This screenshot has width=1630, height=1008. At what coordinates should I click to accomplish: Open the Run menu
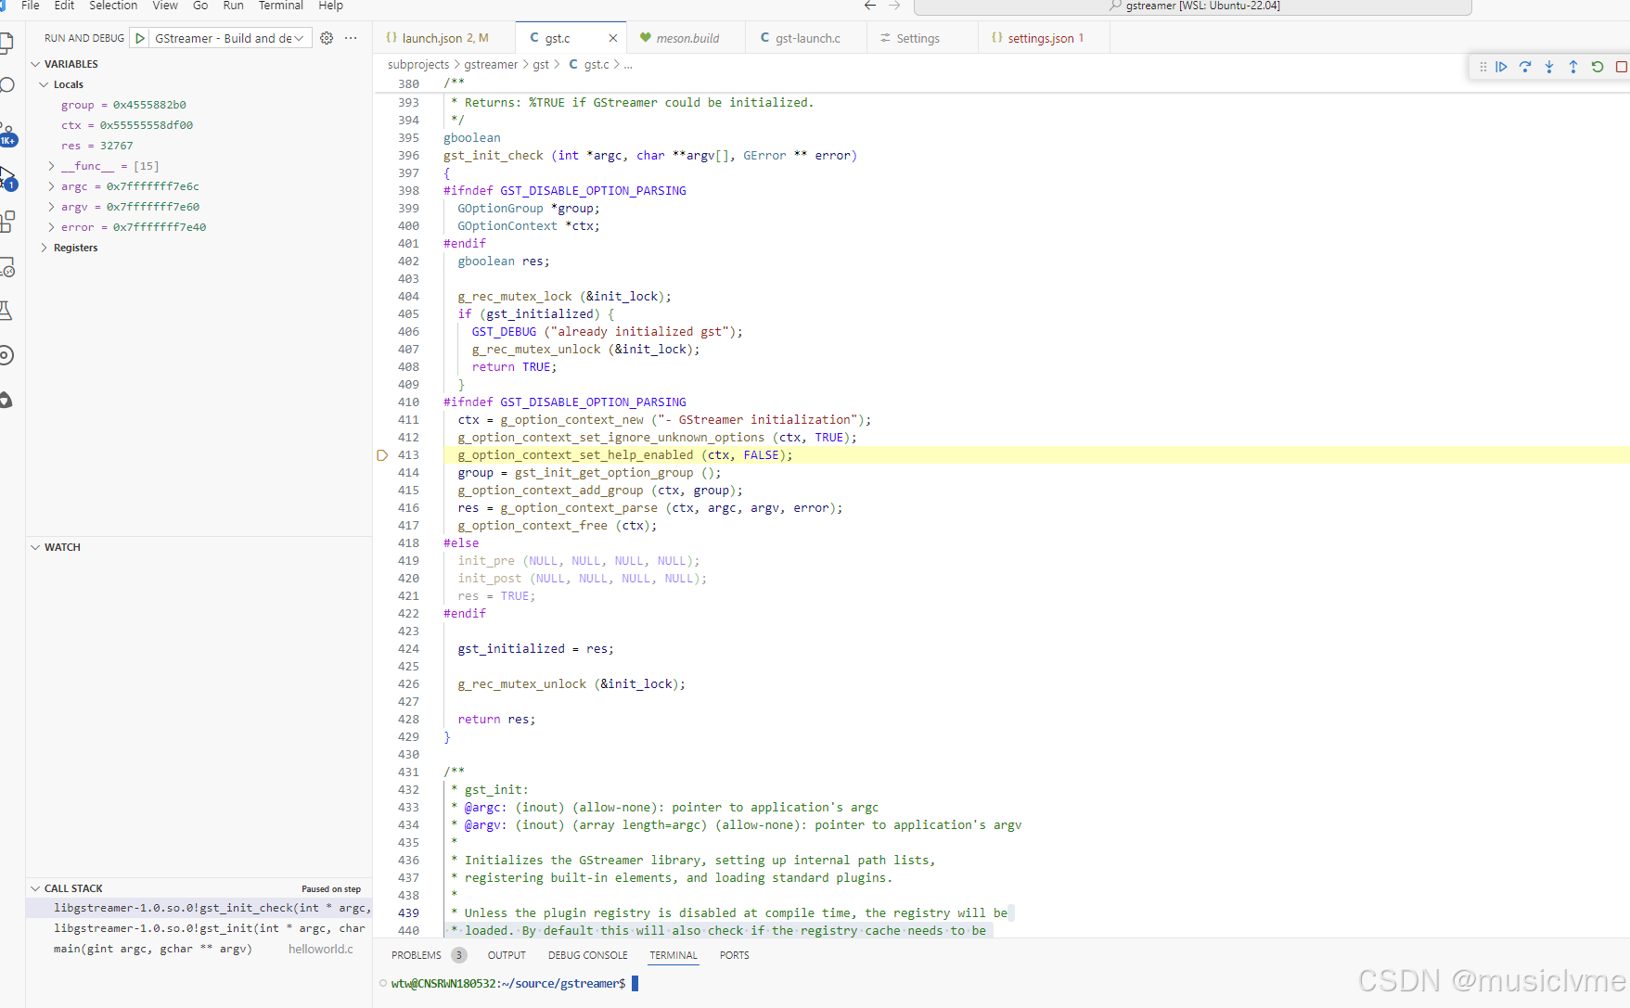[x=233, y=6]
